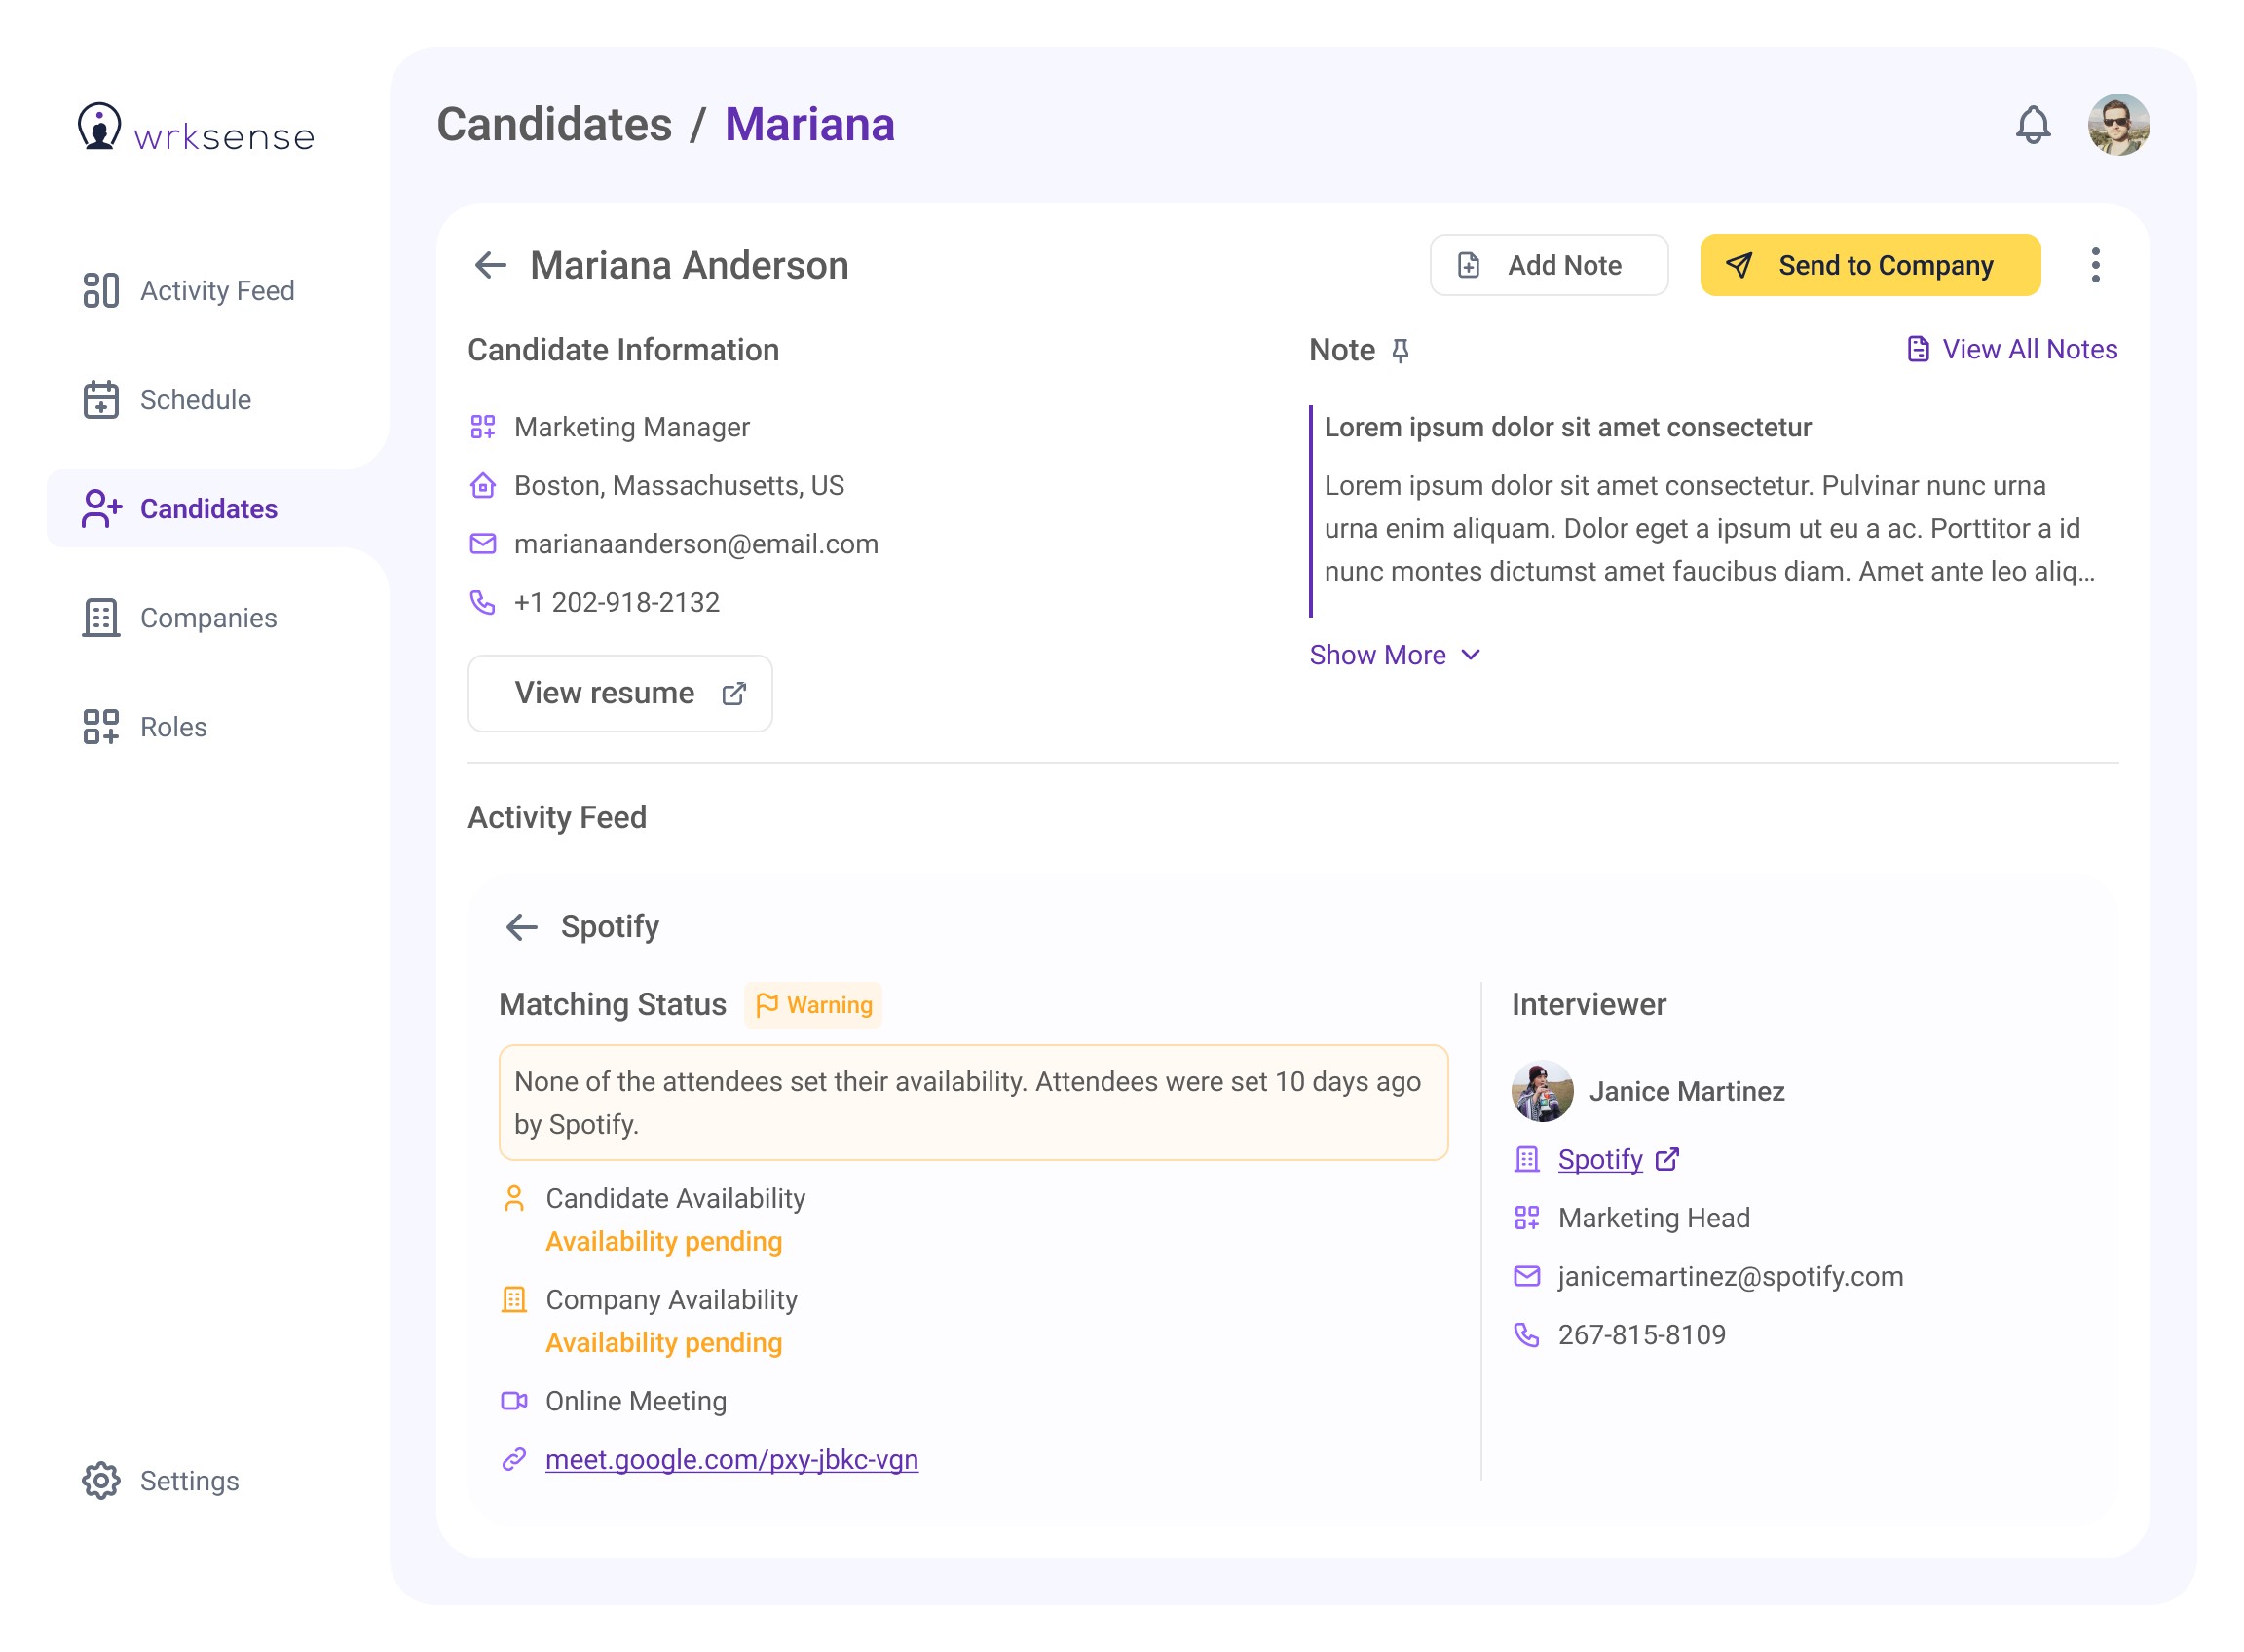Image resolution: width=2244 pixels, height=1652 pixels.
Task: Click the back arrow next to Spotify
Action: (522, 927)
